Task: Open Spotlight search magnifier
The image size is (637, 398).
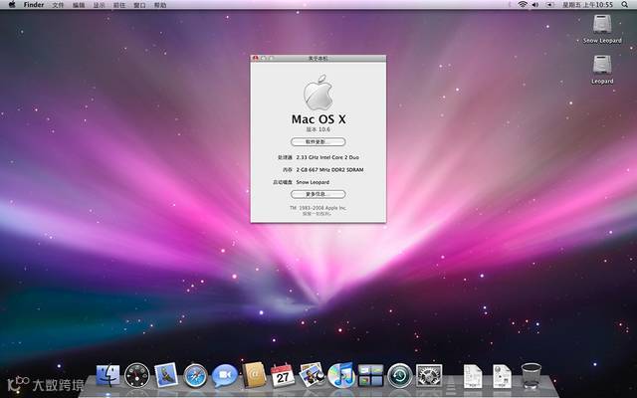Action: [x=625, y=4]
